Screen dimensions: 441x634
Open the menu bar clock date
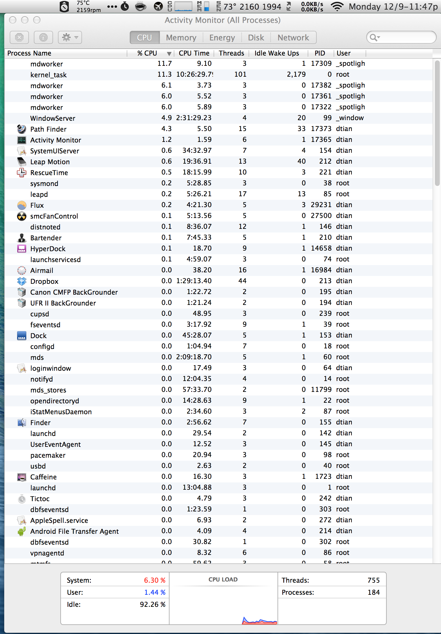point(393,7)
